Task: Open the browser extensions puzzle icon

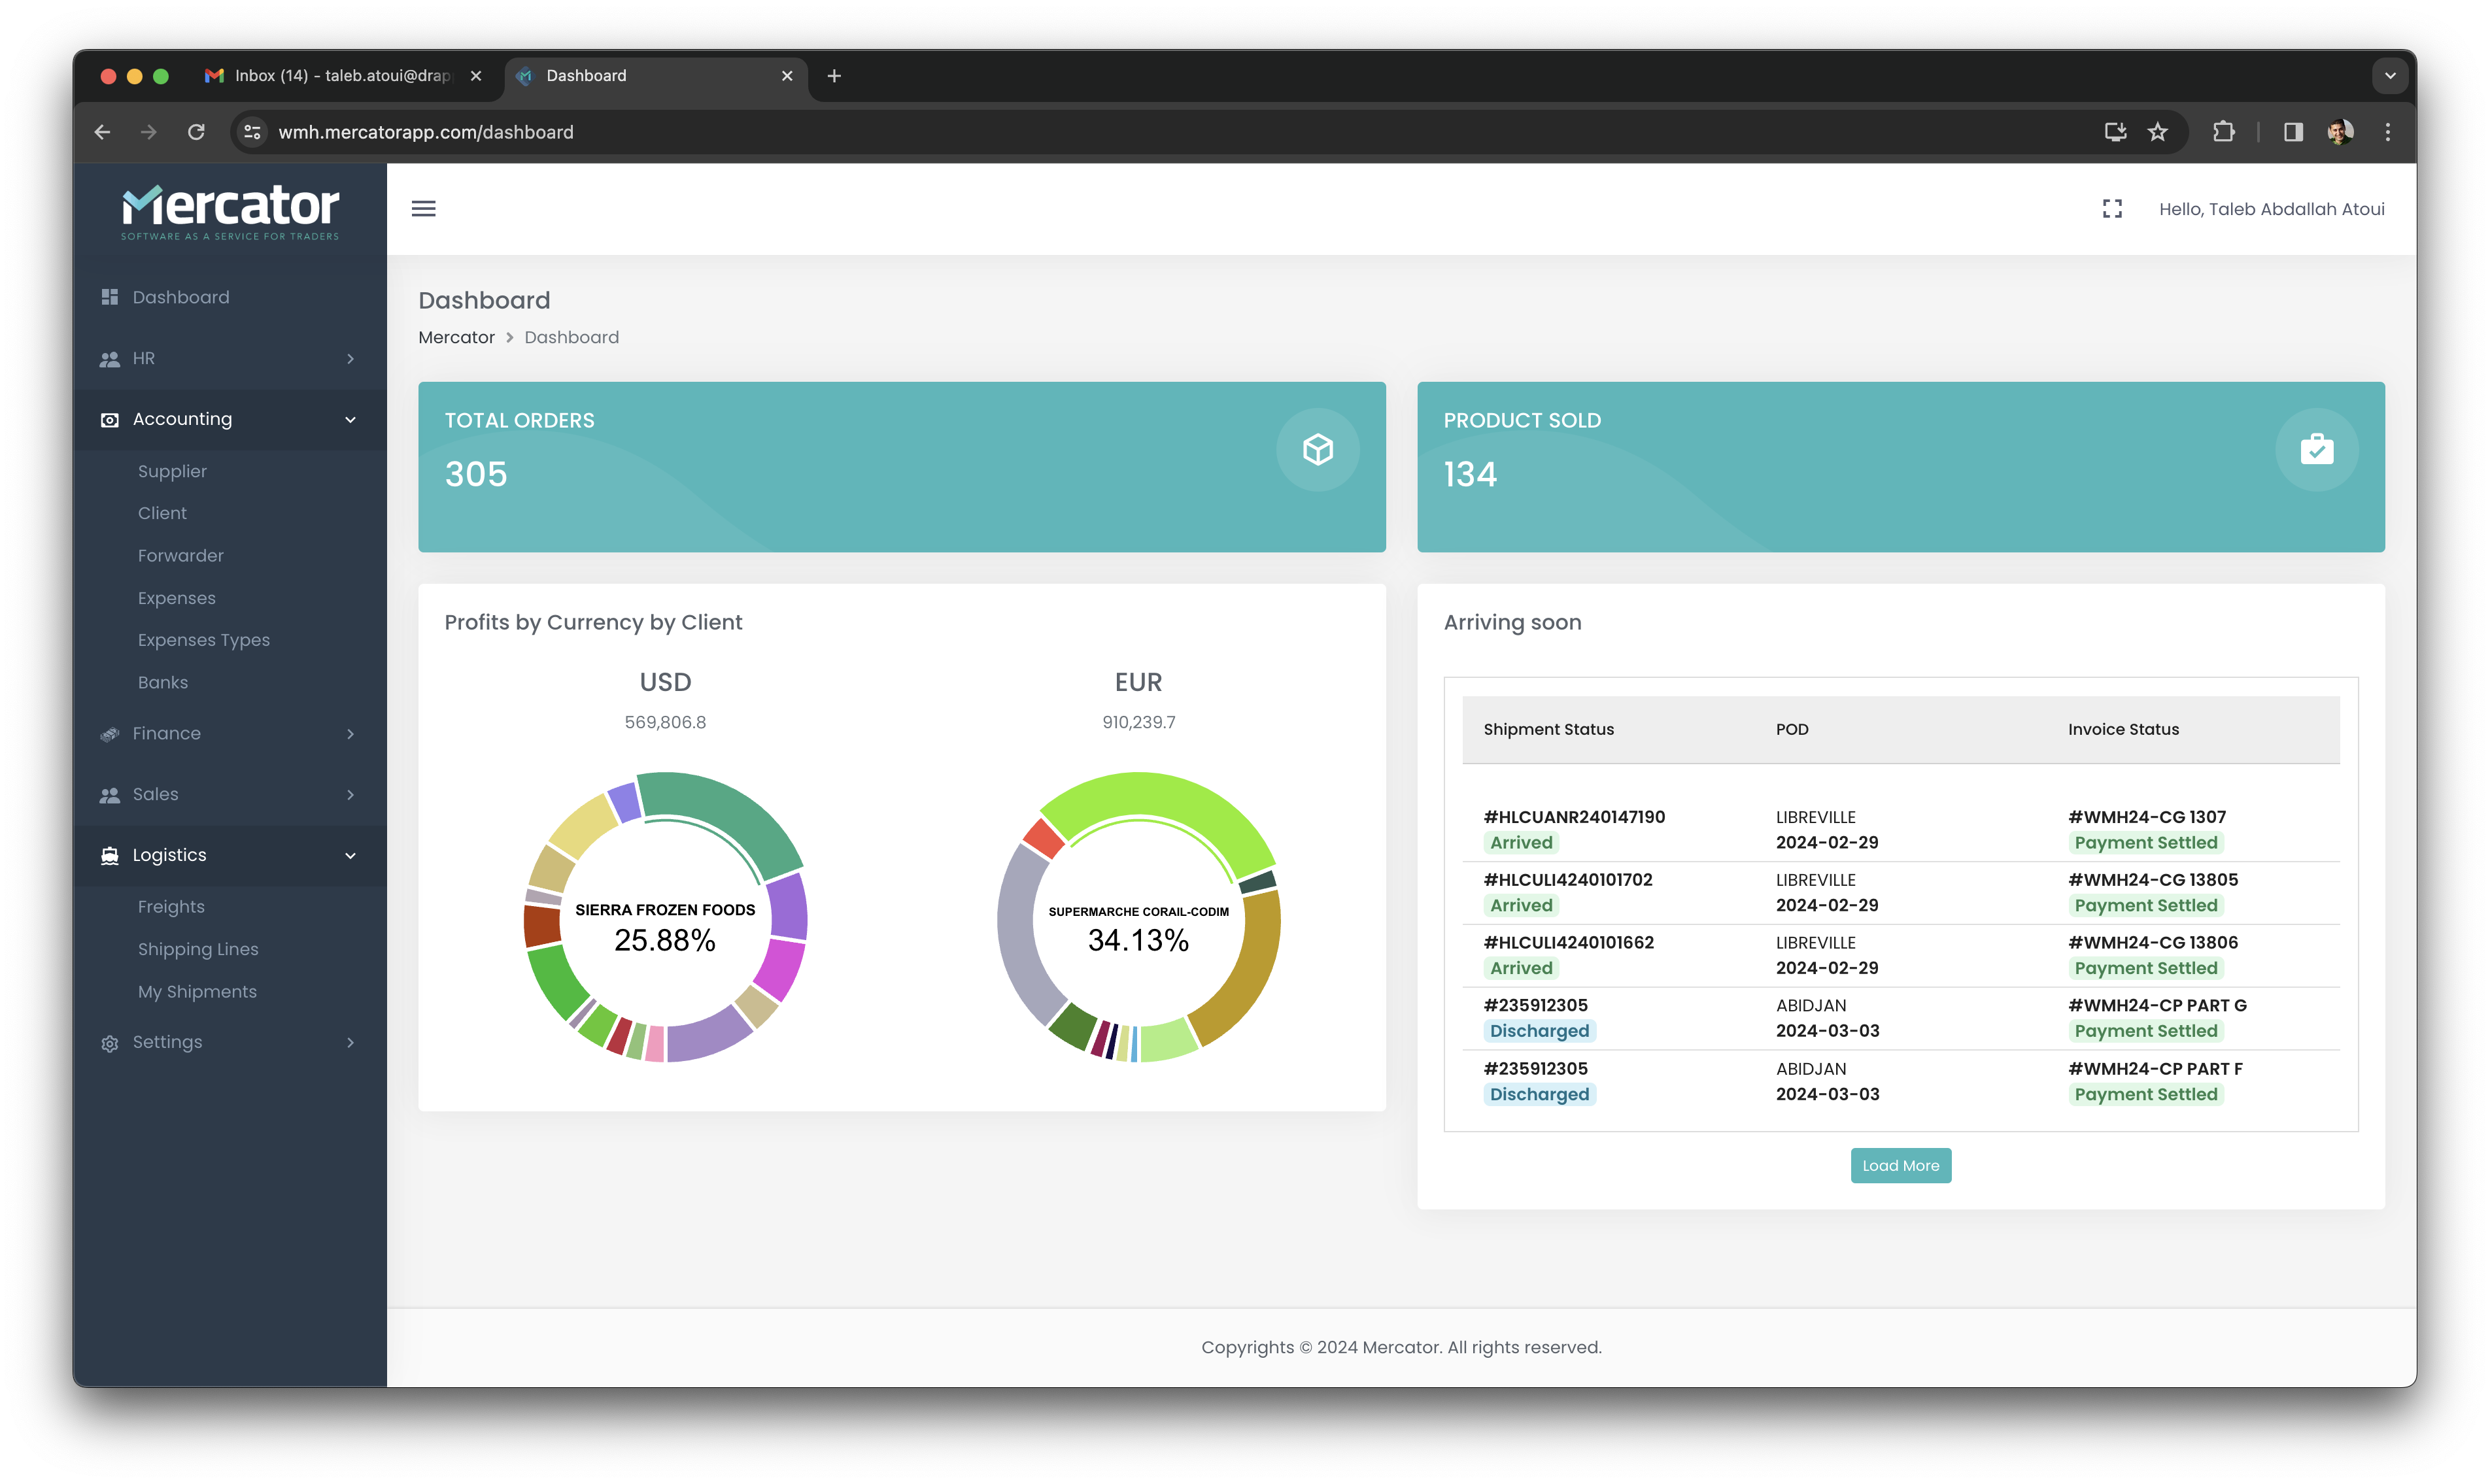Action: [x=2223, y=132]
